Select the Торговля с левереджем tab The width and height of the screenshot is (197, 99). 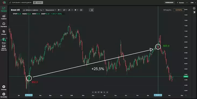[20, 2]
